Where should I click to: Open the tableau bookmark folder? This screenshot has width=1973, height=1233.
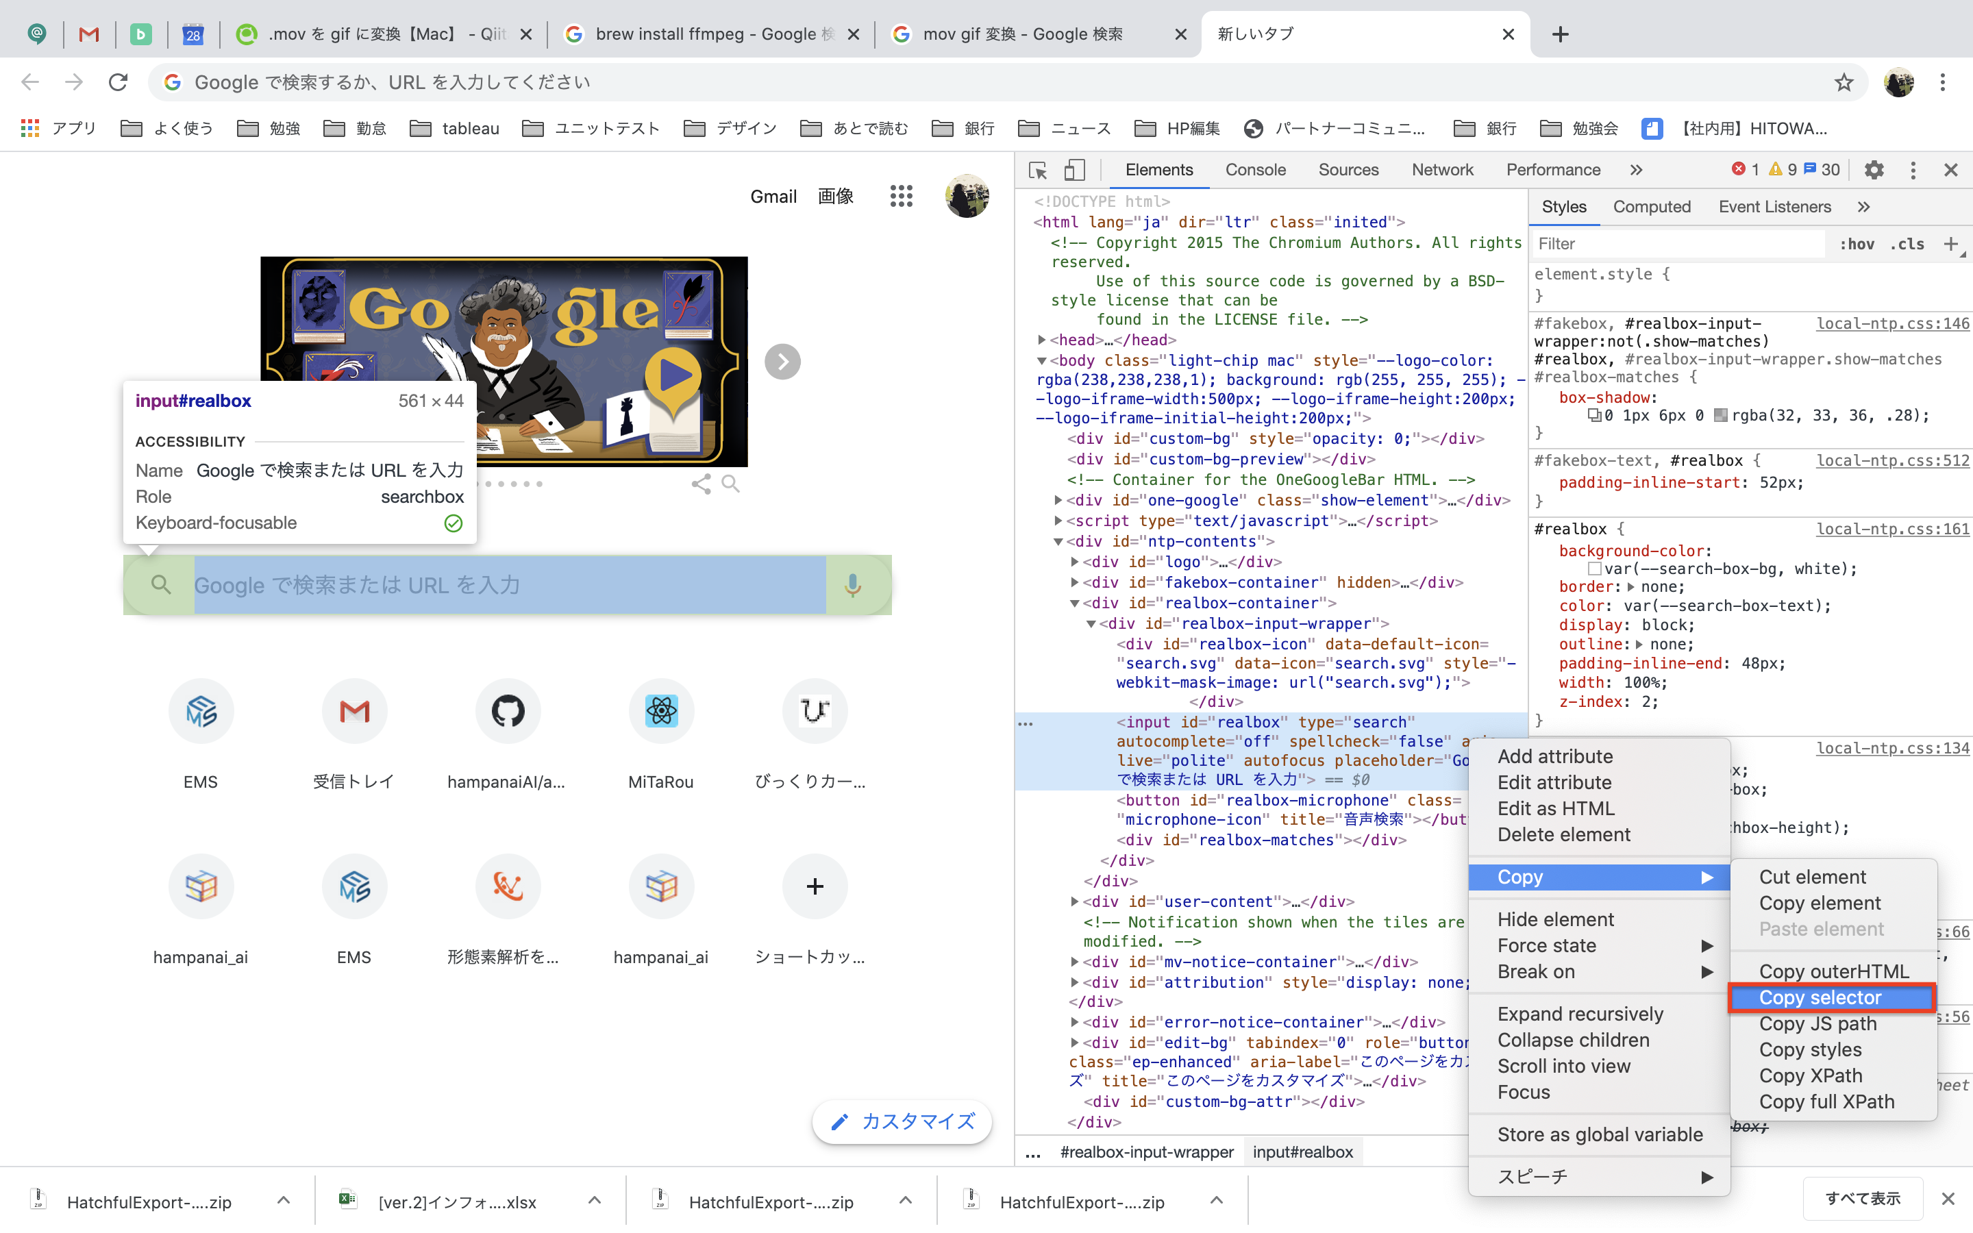click(x=455, y=129)
